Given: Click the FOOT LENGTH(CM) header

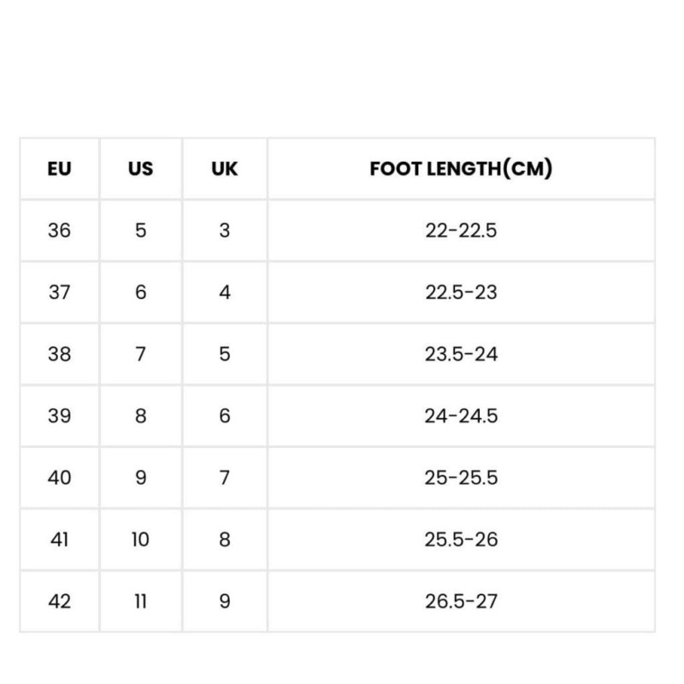Looking at the screenshot, I should coord(462,168).
